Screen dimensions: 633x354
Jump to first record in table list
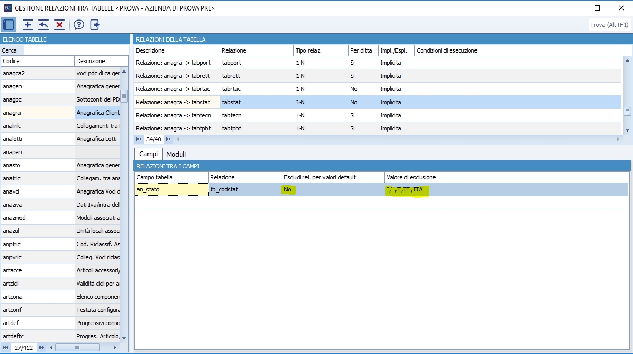(x=6, y=347)
